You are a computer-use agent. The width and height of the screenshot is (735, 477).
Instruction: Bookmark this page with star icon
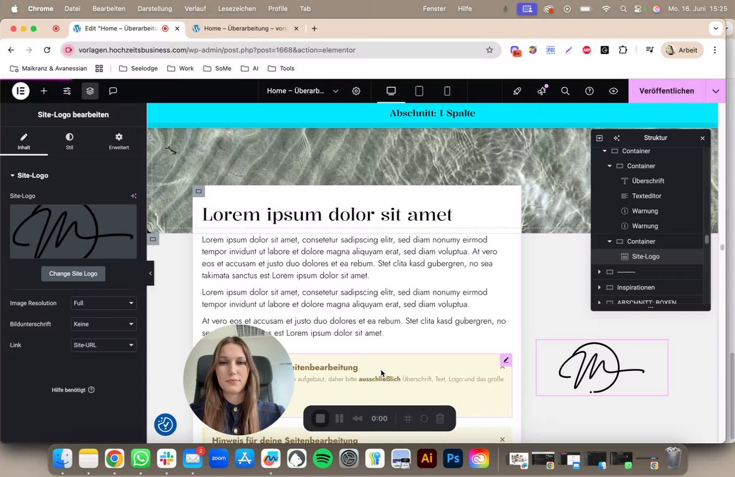coord(489,50)
